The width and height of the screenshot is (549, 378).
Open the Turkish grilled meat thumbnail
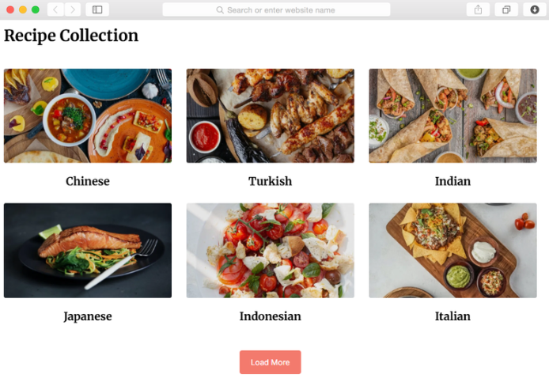pyautogui.click(x=271, y=115)
